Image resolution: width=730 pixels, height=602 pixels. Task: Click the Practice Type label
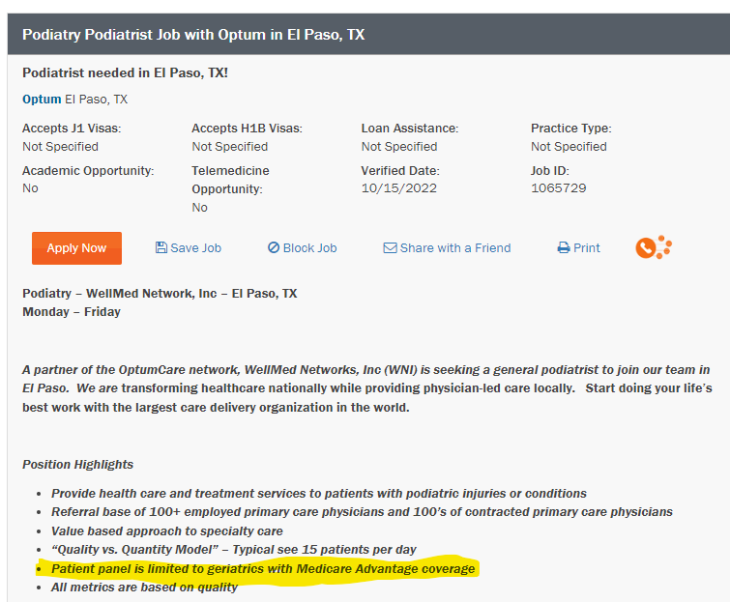coord(571,128)
